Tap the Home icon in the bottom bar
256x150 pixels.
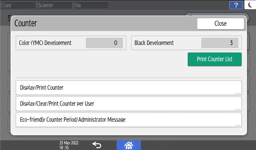(129, 145)
